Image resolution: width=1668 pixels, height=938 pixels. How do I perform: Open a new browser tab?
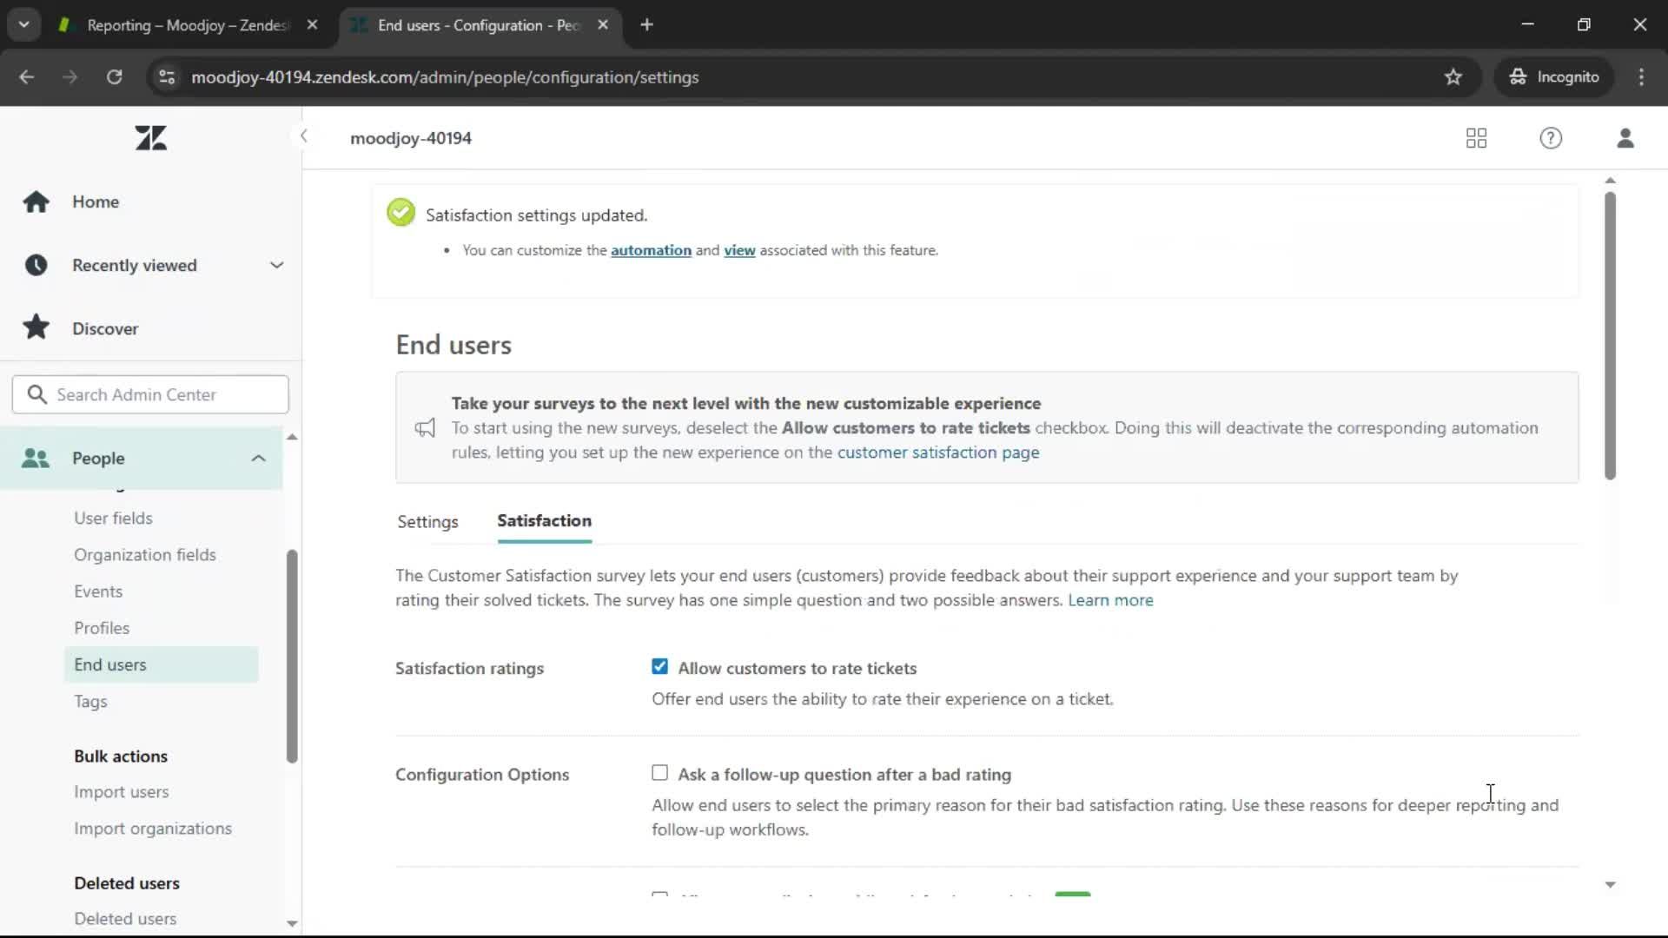pyautogui.click(x=646, y=25)
